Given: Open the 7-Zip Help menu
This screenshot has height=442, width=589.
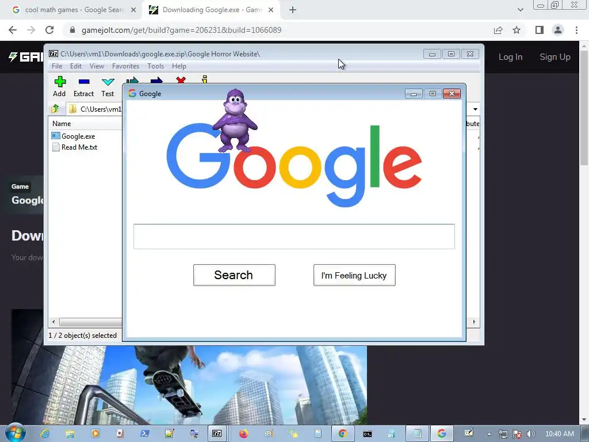Looking at the screenshot, I should click(179, 66).
